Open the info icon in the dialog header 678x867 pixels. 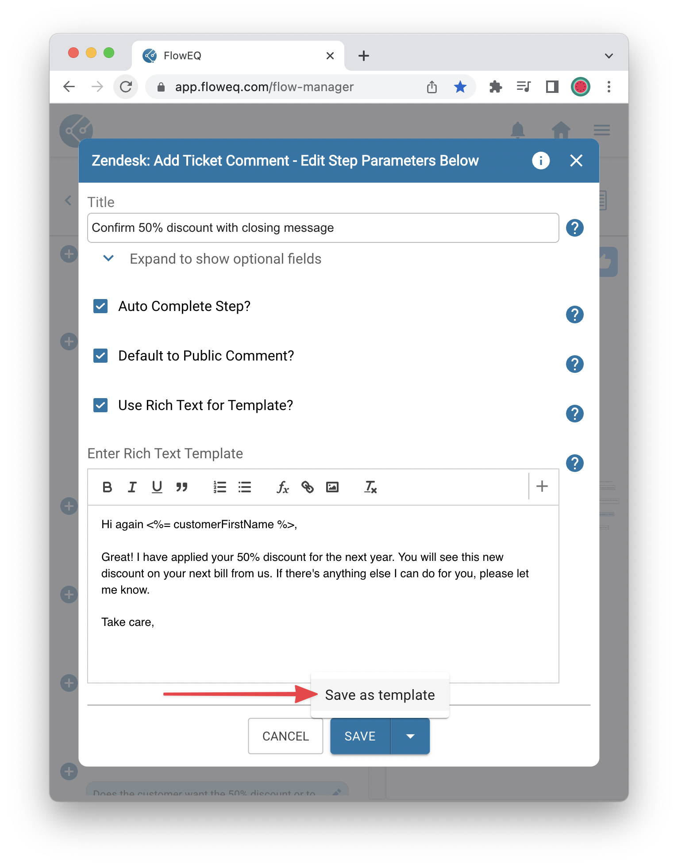pos(541,160)
